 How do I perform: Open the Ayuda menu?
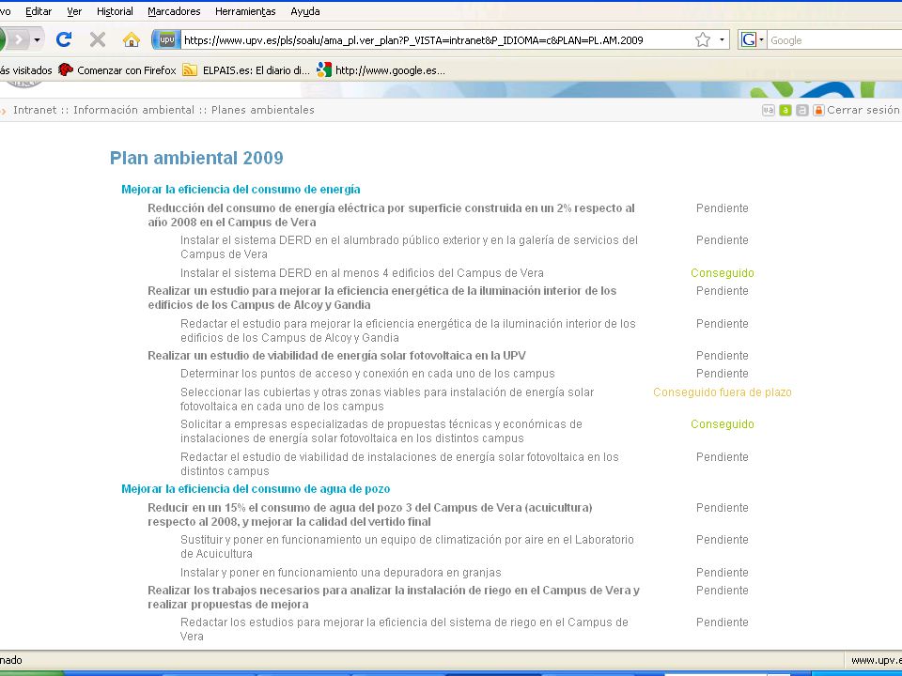point(304,11)
